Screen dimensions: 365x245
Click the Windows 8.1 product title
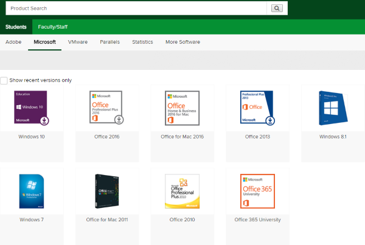(333, 137)
